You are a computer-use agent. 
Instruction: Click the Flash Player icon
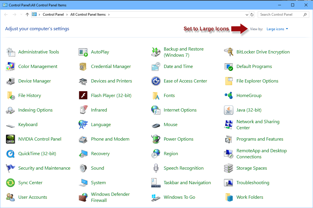click(83, 95)
